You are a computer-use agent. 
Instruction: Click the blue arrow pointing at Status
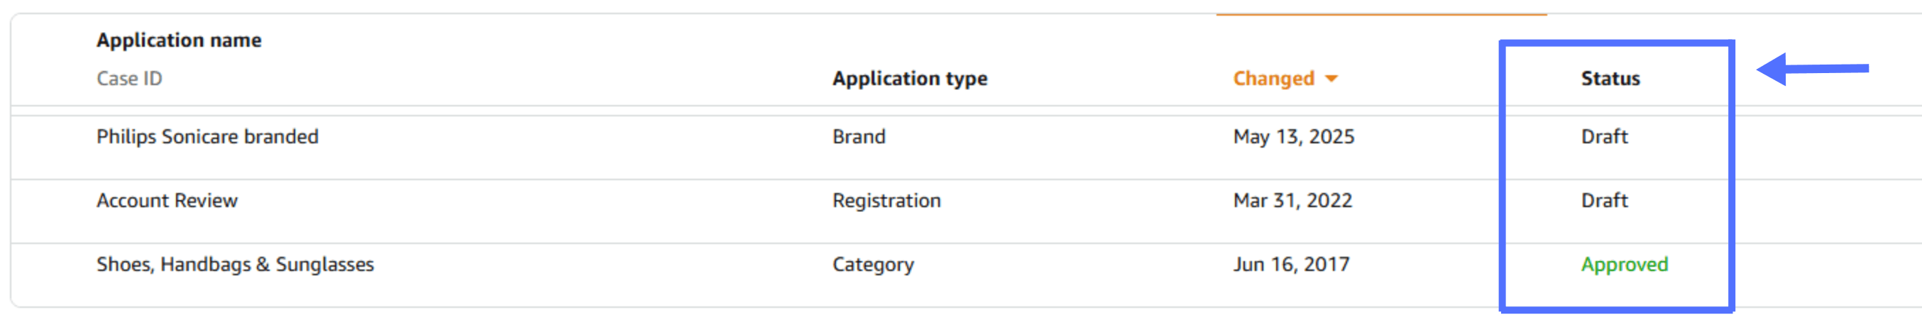tap(1812, 70)
